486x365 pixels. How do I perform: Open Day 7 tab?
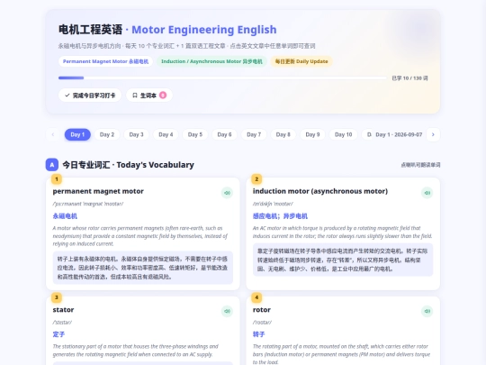click(254, 134)
